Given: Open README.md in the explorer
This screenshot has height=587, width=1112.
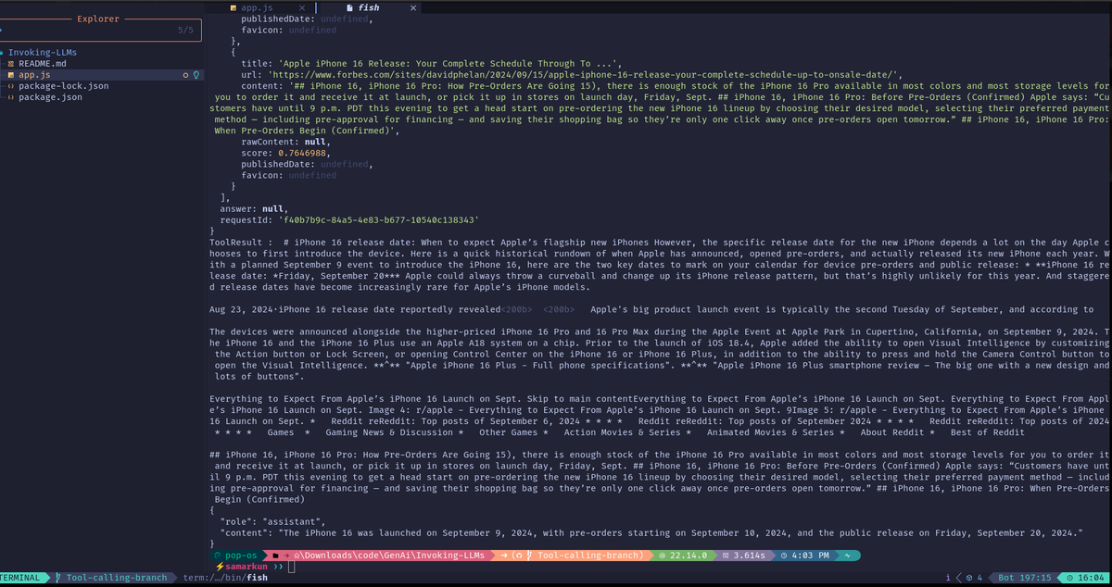Looking at the screenshot, I should point(43,64).
